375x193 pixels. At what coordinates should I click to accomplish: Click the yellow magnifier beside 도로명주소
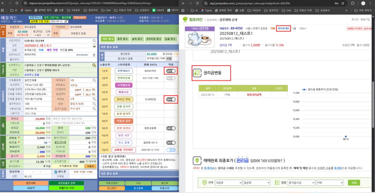tap(94, 65)
